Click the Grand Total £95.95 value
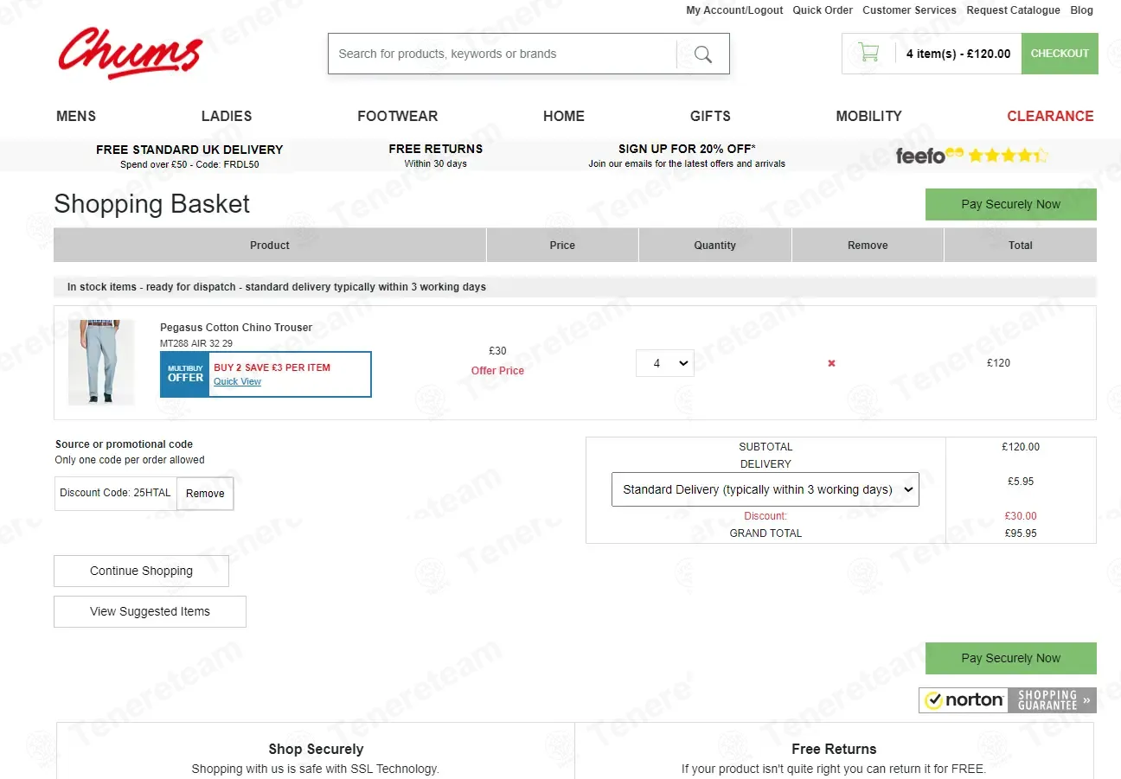This screenshot has height=779, width=1121. [x=1021, y=533]
